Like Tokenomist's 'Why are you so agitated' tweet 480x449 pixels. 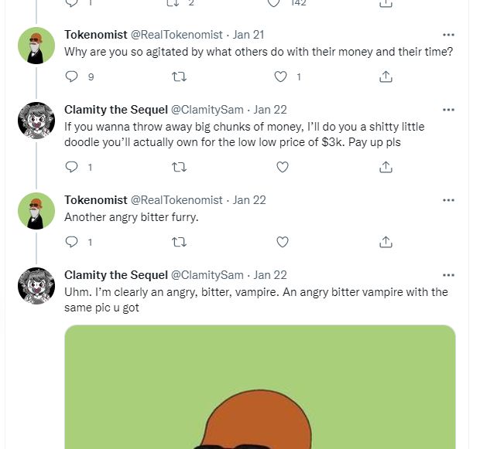pos(282,77)
